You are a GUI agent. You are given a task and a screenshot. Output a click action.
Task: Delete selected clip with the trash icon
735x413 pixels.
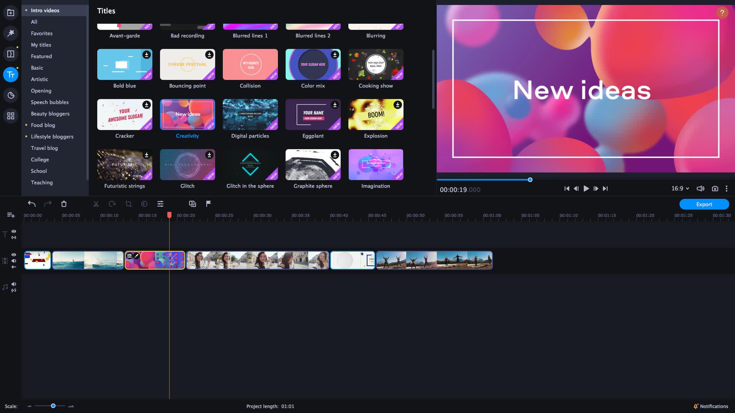(64, 203)
